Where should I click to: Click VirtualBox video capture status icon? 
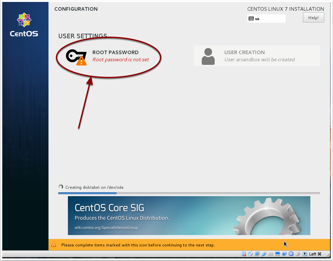point(285,254)
